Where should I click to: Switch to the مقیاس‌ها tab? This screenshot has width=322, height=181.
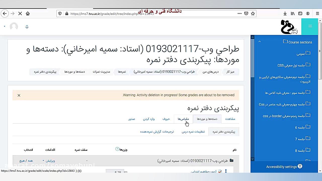[x=183, y=119]
